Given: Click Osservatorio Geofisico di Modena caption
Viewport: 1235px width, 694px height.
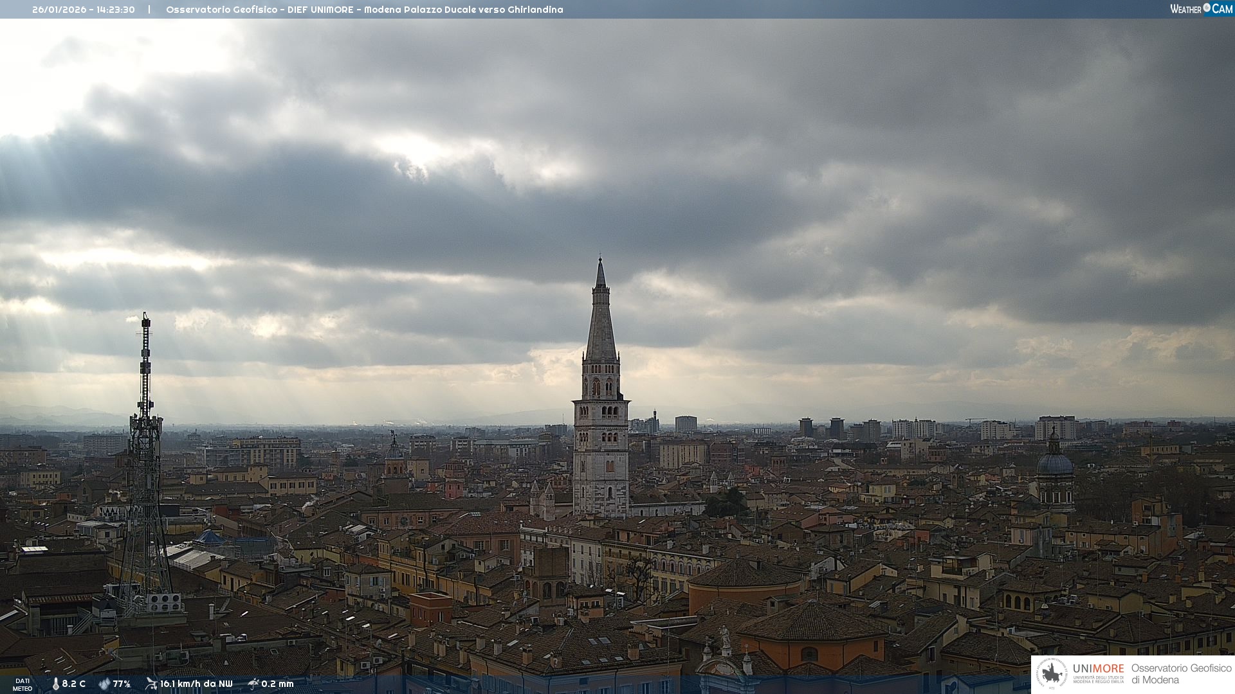Looking at the screenshot, I should tap(1181, 674).
